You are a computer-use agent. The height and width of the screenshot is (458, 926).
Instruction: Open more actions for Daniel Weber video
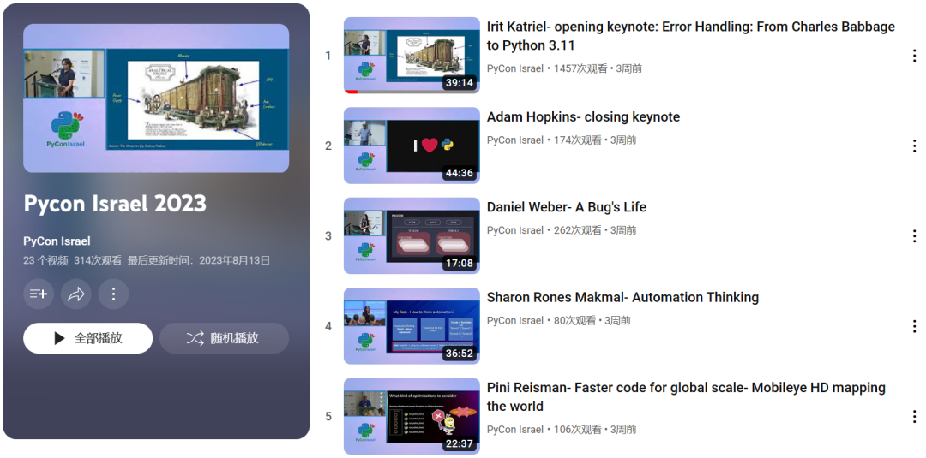coord(914,236)
